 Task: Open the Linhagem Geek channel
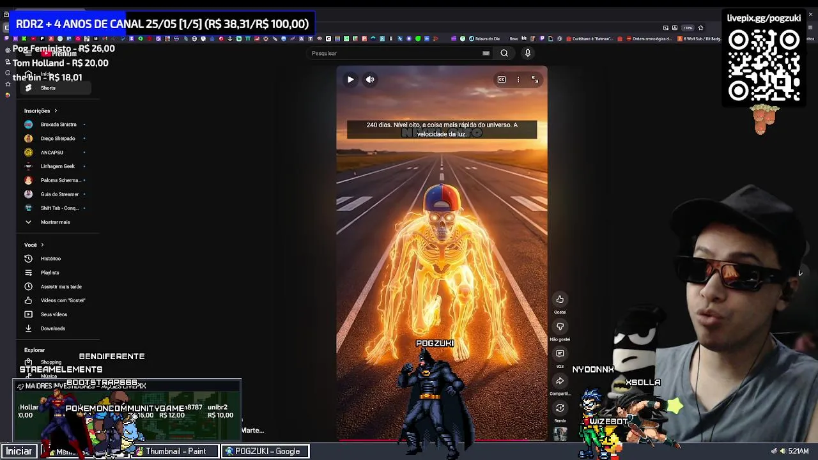coord(57,166)
